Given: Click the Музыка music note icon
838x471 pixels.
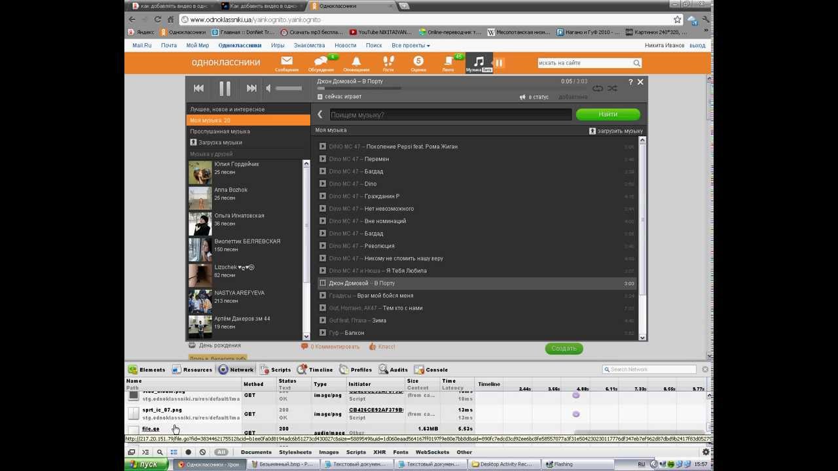Looking at the screenshot, I should pos(479,63).
